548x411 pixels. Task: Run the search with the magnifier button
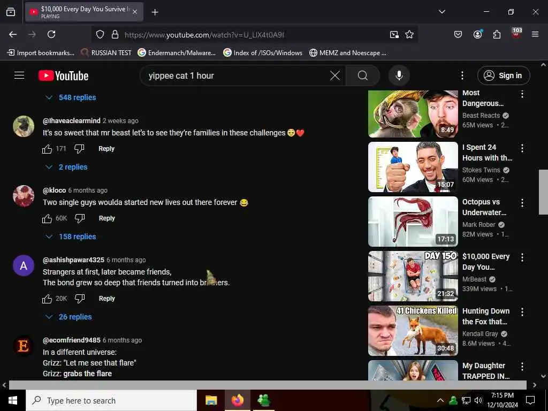pyautogui.click(x=362, y=75)
